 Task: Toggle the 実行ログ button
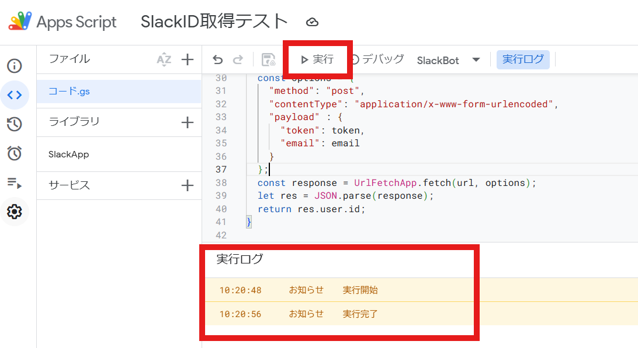pos(523,59)
